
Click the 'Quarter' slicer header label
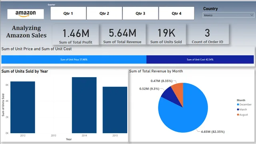coord(51,4)
